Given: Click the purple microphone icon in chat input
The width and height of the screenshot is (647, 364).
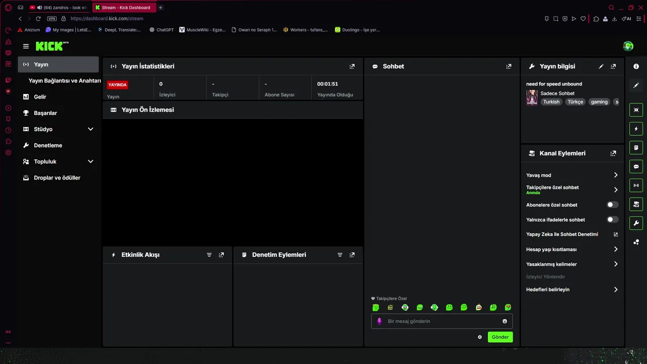Looking at the screenshot, I should [379, 321].
